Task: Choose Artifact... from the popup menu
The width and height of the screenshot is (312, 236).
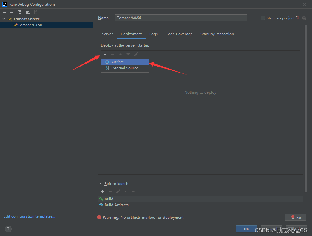Action: point(125,62)
